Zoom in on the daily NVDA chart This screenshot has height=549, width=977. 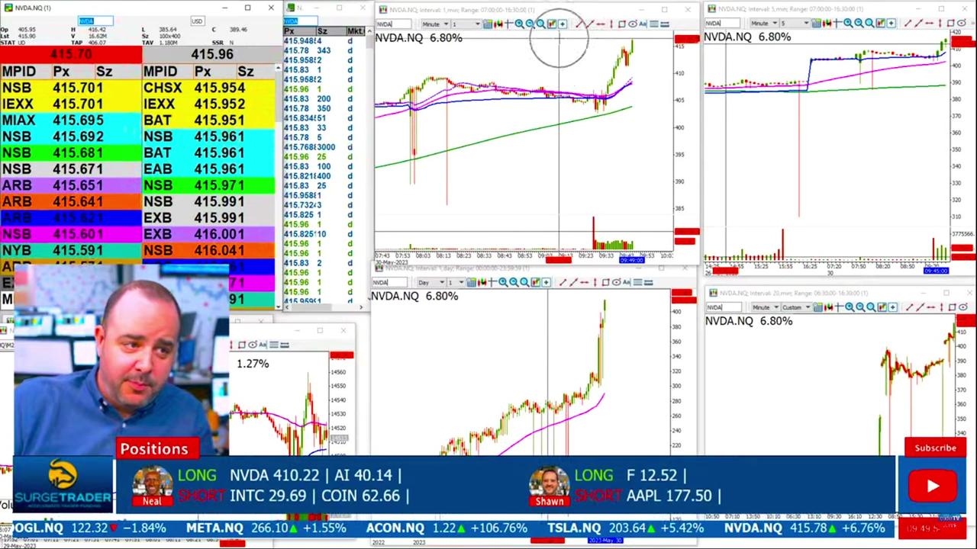click(503, 282)
